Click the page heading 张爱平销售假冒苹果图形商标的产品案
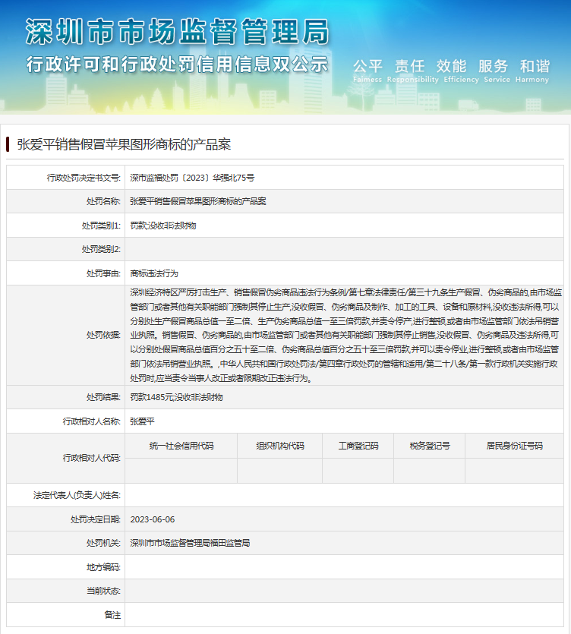 pyautogui.click(x=124, y=144)
